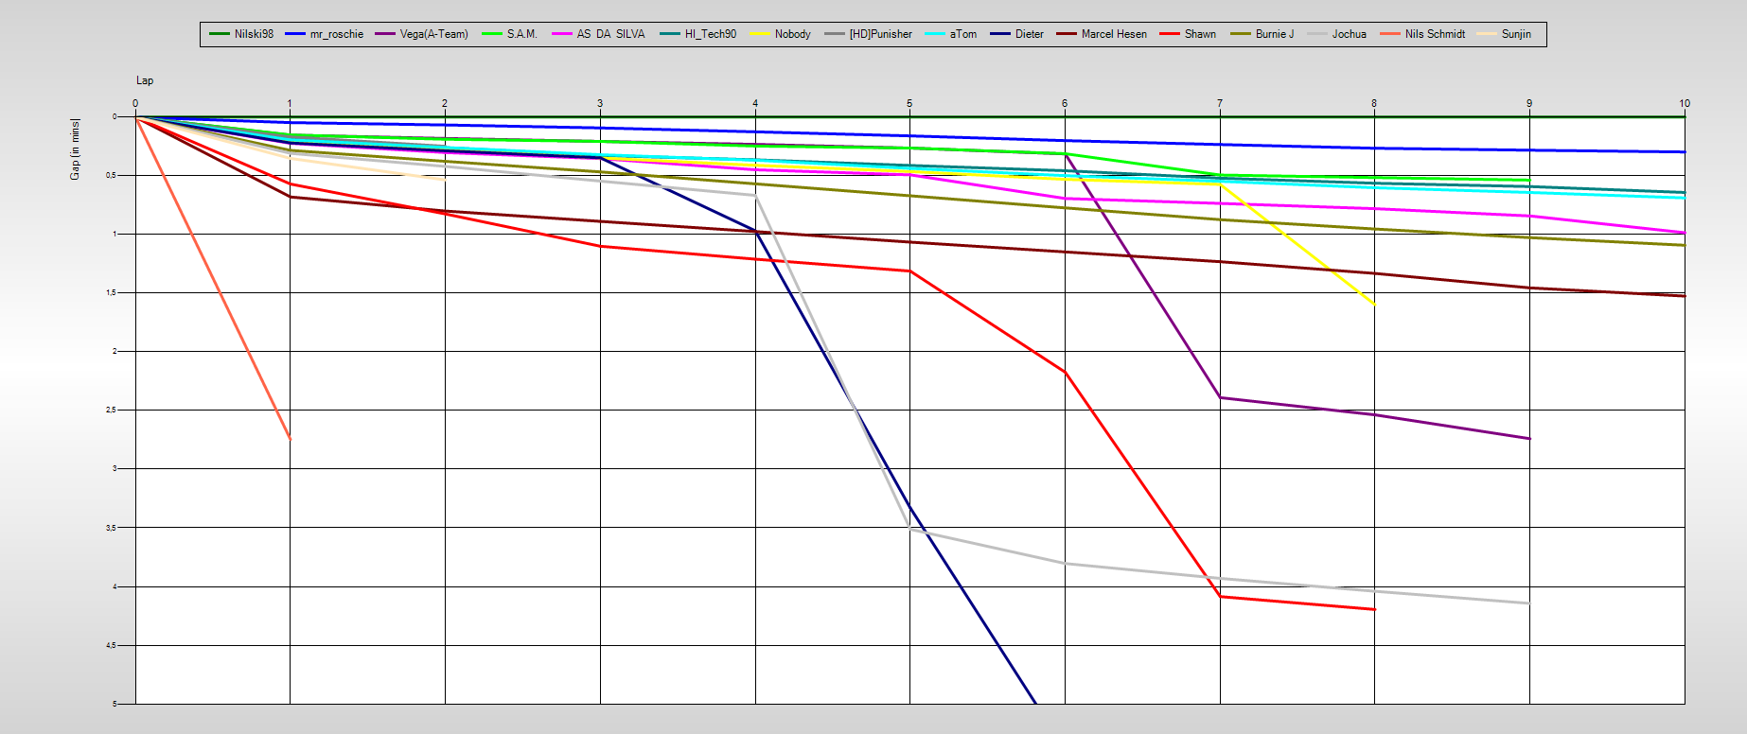Click the "Gap [in mins]" axis title
Viewport: 1747px width, 734px height.
tap(75, 149)
